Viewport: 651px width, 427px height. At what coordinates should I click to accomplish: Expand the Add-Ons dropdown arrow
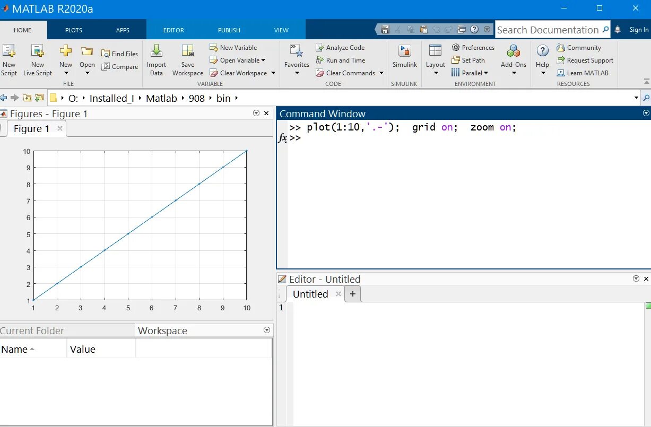514,73
